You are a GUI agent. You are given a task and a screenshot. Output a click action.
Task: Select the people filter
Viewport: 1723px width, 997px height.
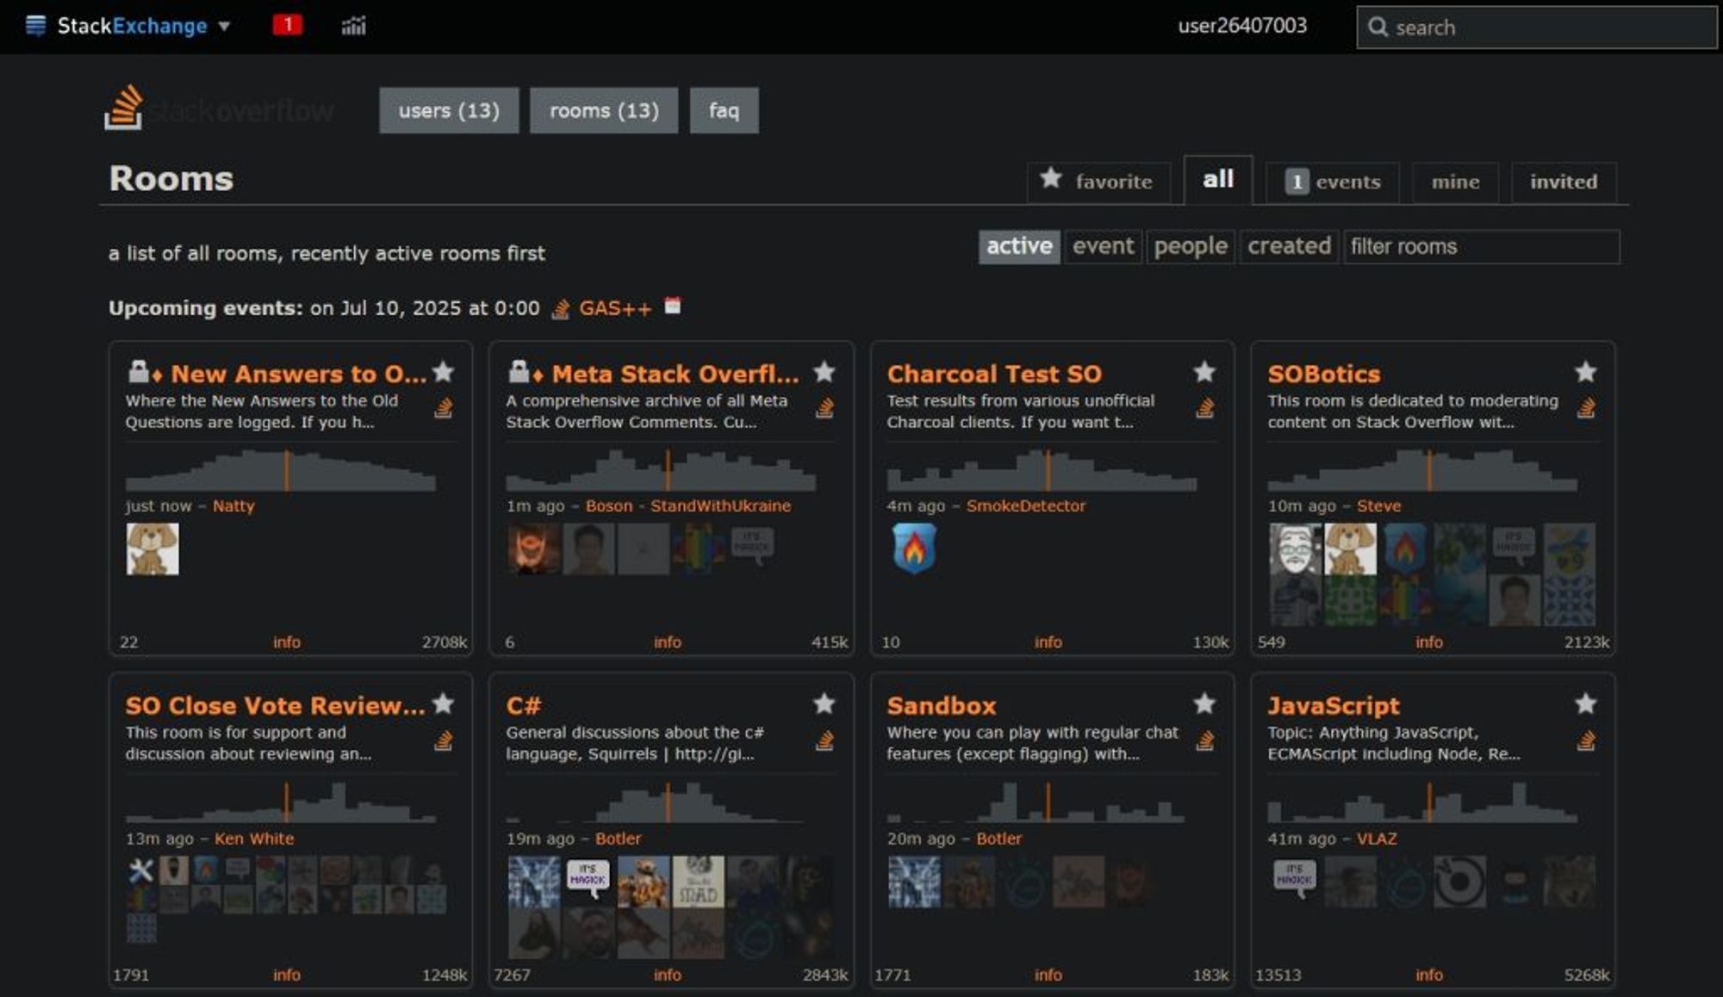1191,246
